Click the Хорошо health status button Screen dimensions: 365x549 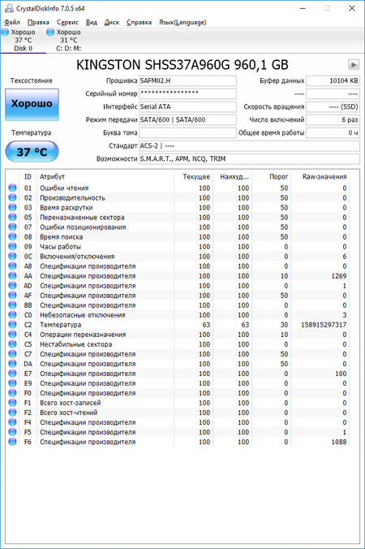[x=32, y=104]
